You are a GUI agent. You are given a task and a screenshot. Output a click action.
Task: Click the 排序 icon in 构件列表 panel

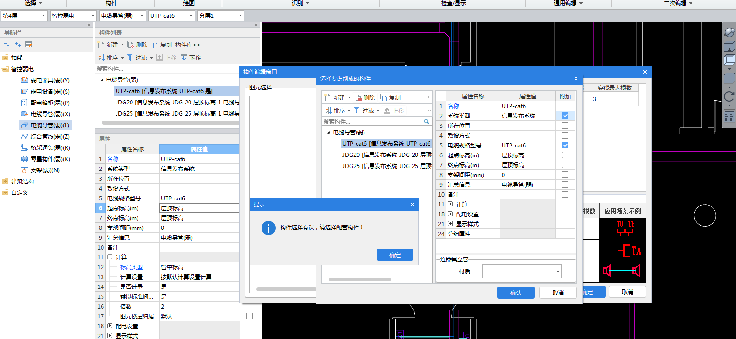pyautogui.click(x=101, y=58)
